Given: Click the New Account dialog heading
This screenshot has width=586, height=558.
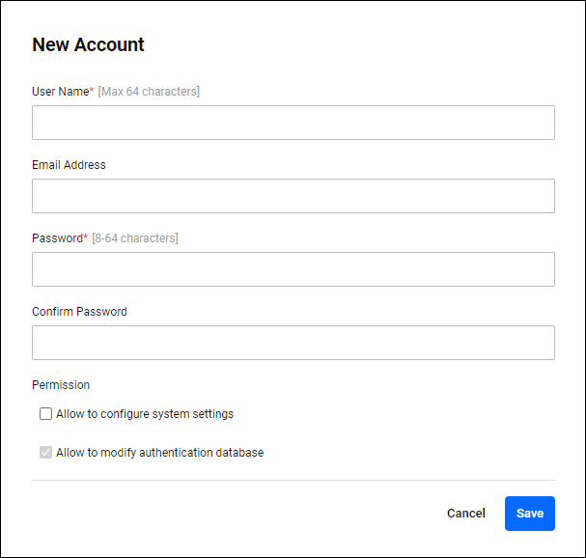Looking at the screenshot, I should 88,44.
